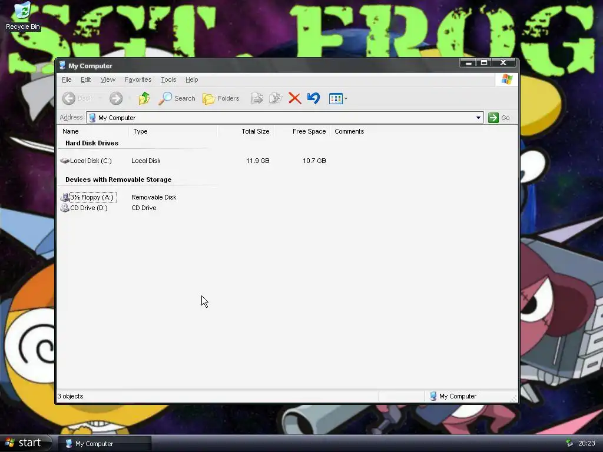Image resolution: width=603 pixels, height=452 pixels.
Task: Click My Computer zone in status bar
Action: coord(453,396)
